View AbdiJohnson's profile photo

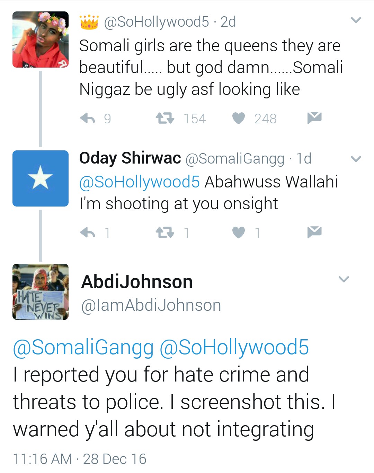click(41, 291)
